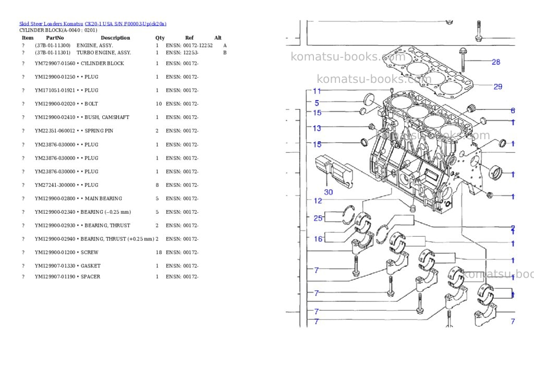Click part number (37B-01-11300)
534x378 pixels.
point(53,45)
